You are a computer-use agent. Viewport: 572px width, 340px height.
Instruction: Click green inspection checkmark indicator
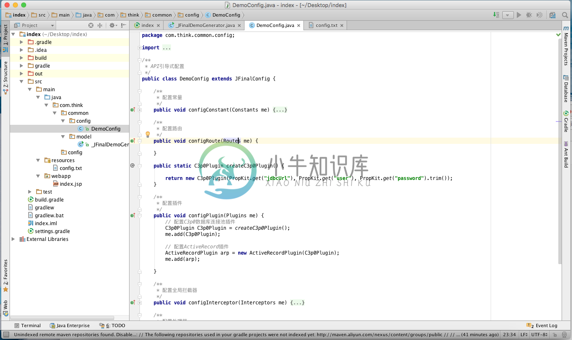[558, 35]
